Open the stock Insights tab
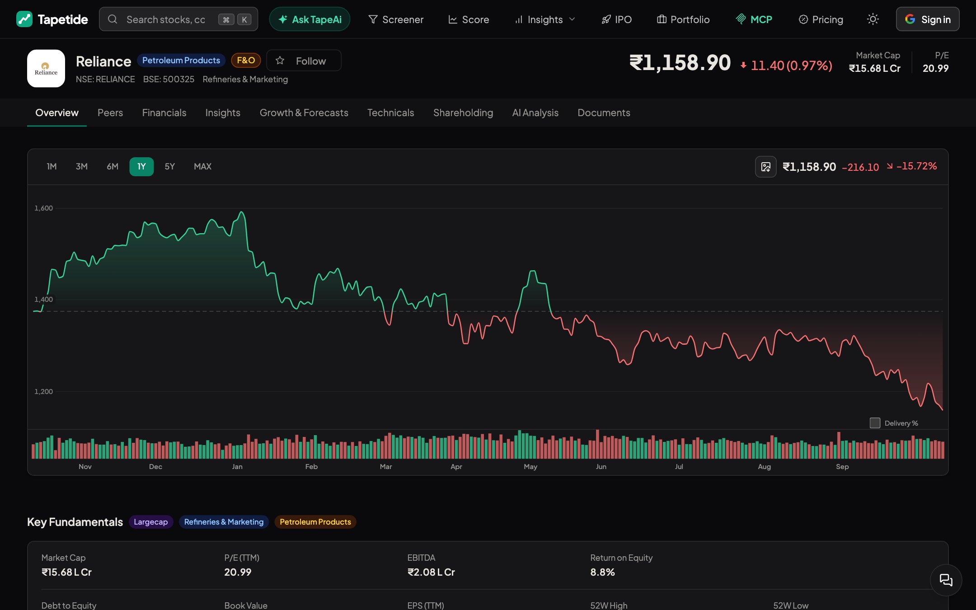 [223, 113]
